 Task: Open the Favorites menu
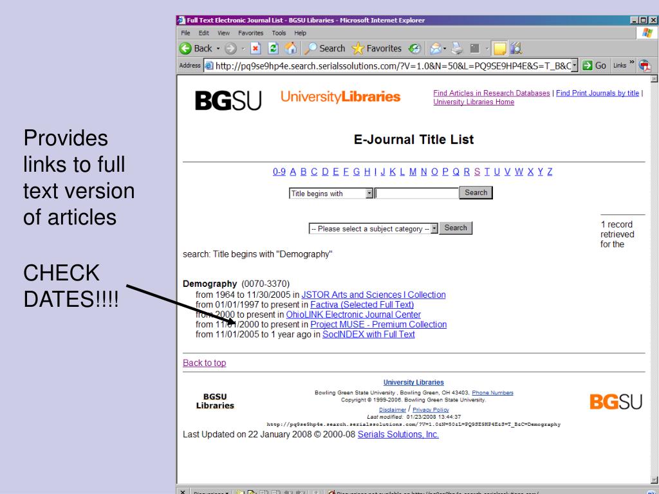coord(250,33)
